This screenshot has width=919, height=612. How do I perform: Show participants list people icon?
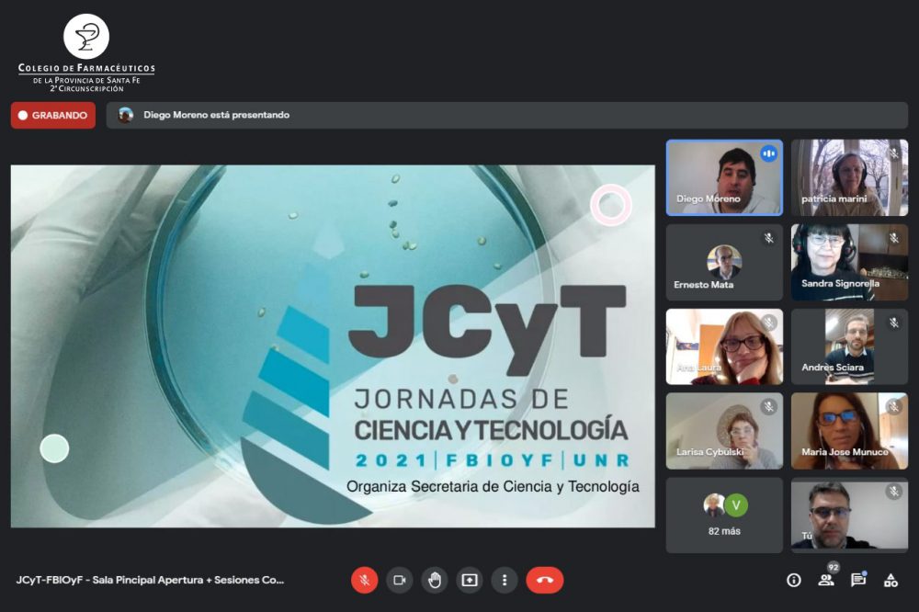[826, 581]
